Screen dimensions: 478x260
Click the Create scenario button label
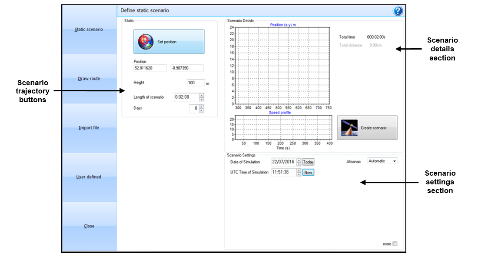[373, 128]
